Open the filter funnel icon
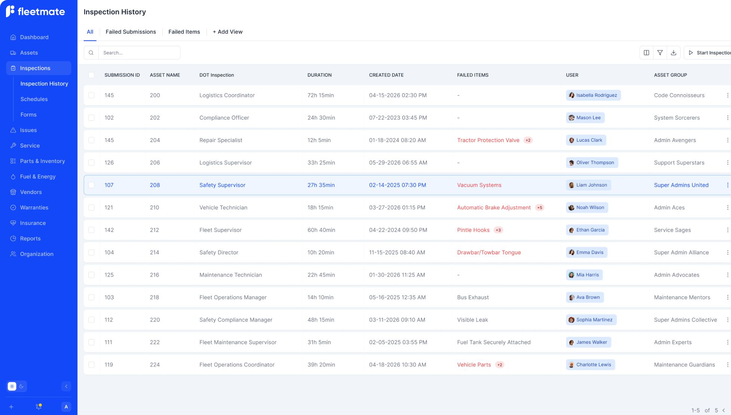The width and height of the screenshot is (731, 415). coord(660,53)
